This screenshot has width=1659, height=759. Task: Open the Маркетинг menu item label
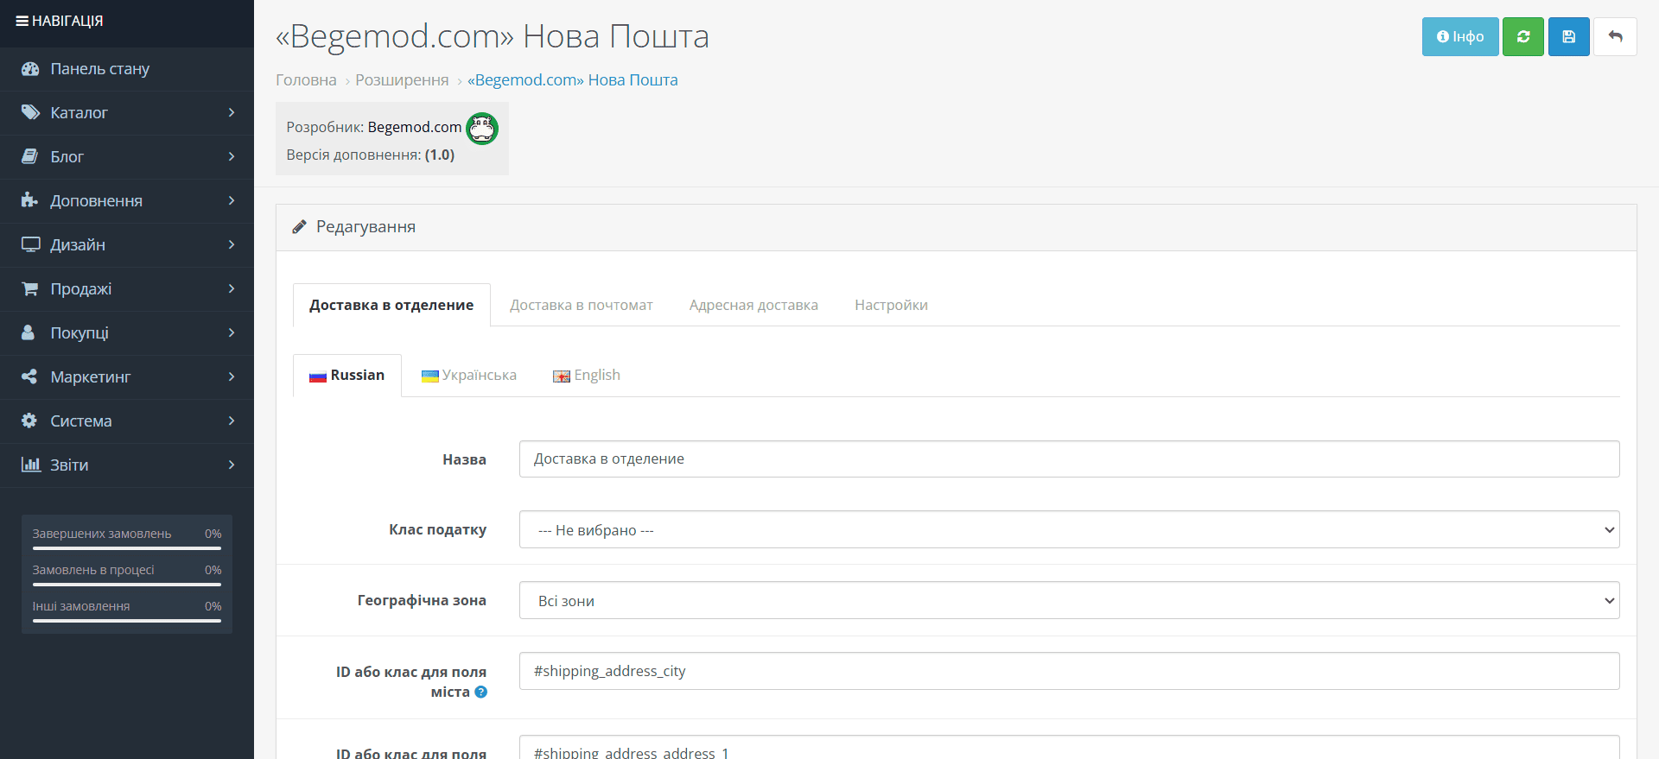pos(91,376)
